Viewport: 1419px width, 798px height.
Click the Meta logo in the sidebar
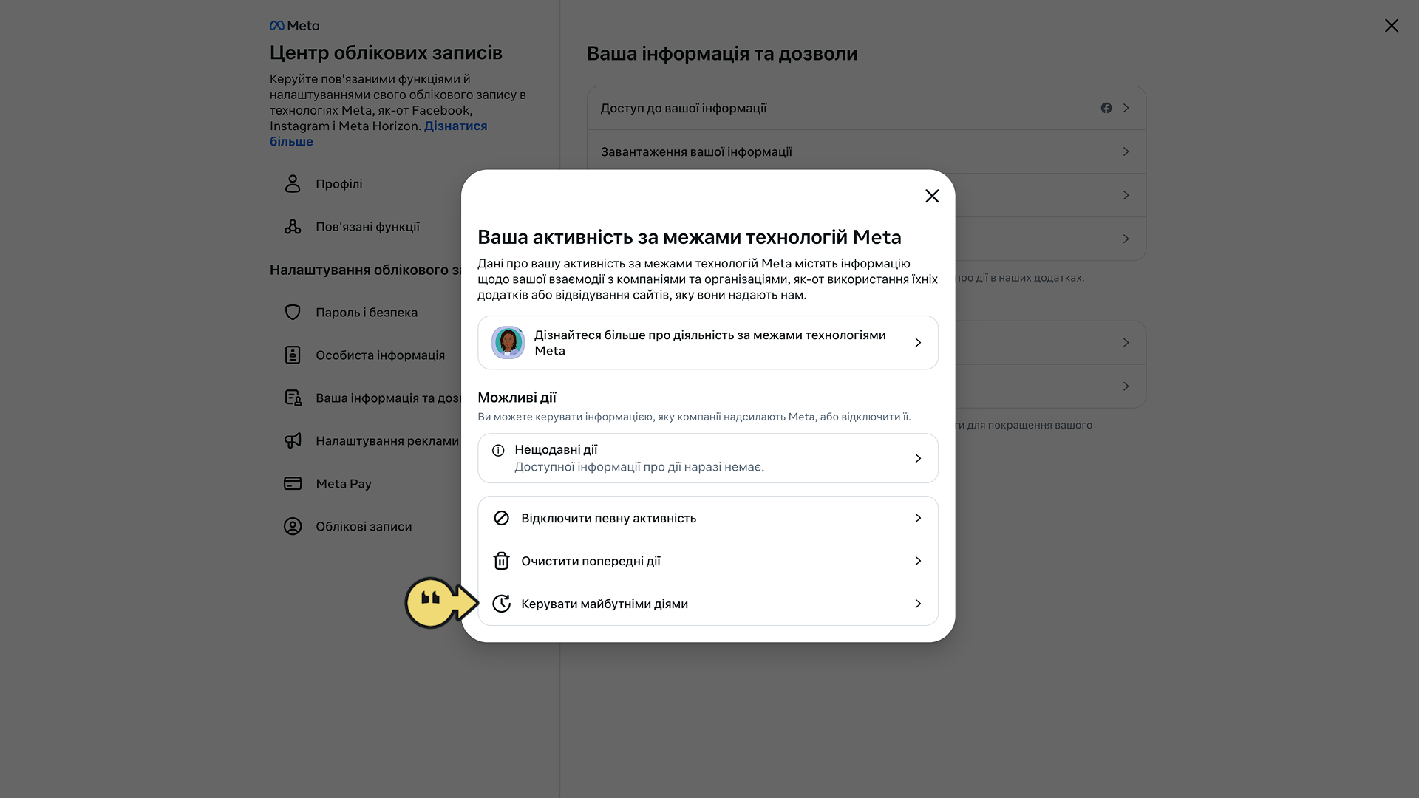pos(294,26)
